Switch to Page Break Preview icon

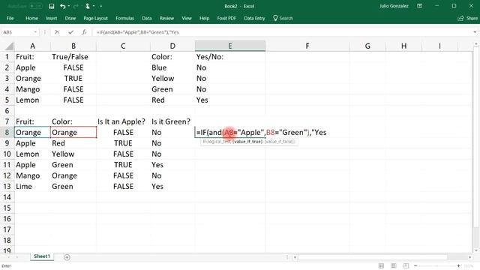406,265
